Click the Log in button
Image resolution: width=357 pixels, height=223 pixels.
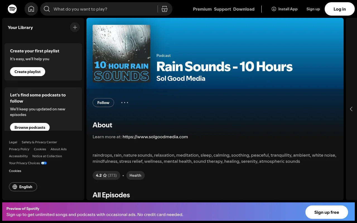click(340, 9)
